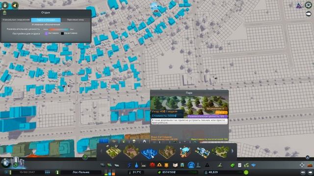Select the first garden park thumbnail
The height and width of the screenshot is (176, 314).
click(x=113, y=152)
